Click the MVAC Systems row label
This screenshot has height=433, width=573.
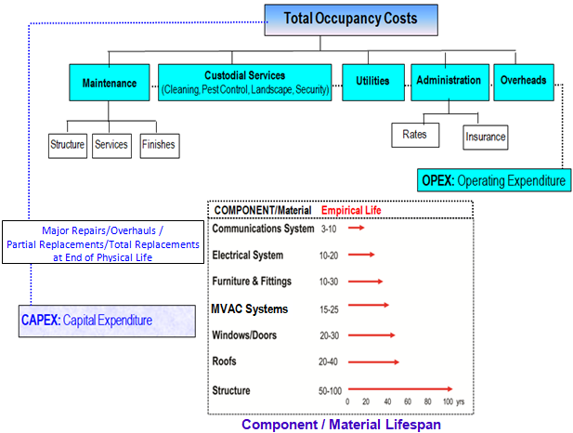250,308
